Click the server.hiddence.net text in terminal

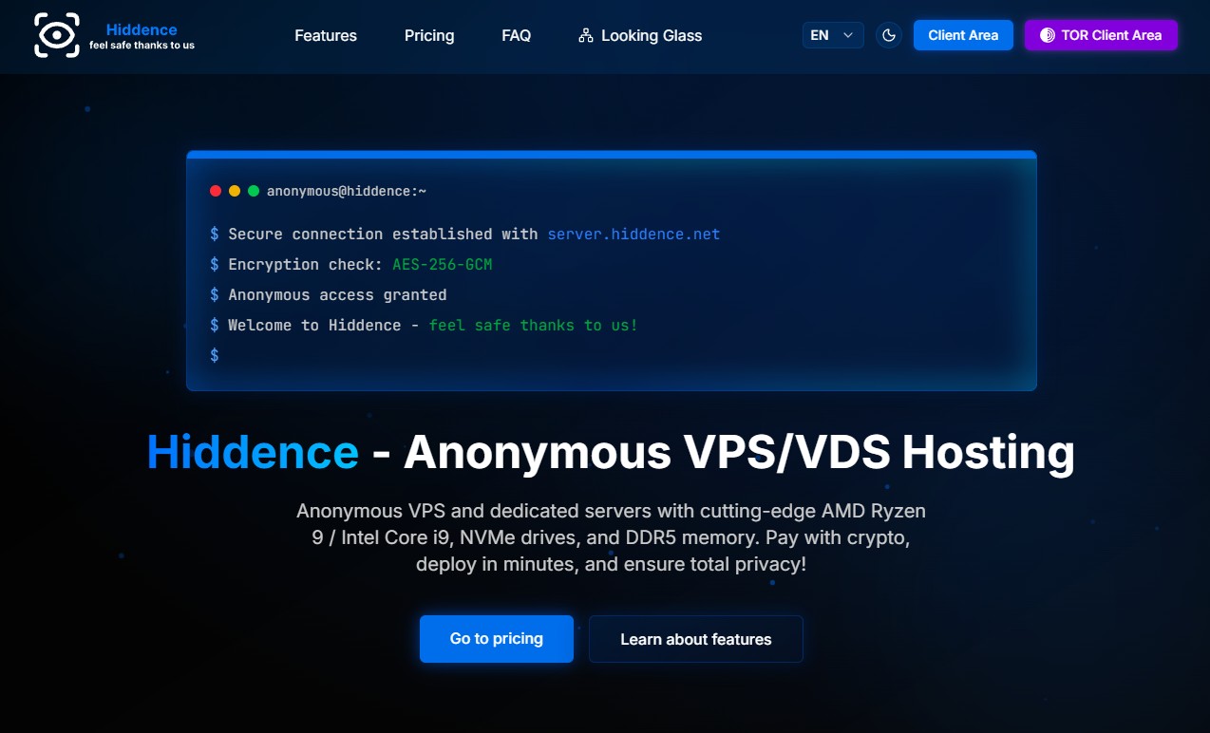click(633, 234)
